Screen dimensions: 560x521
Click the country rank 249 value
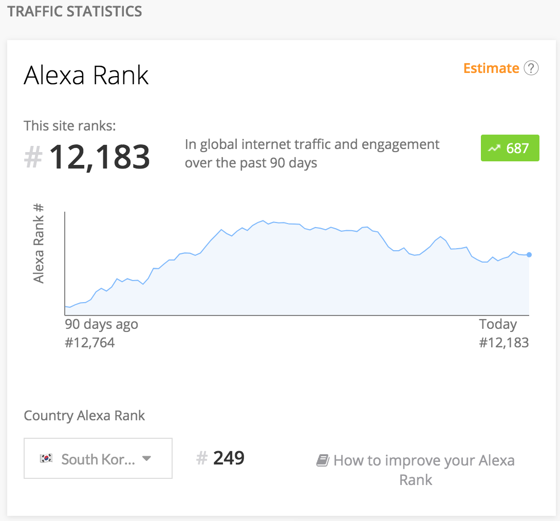[x=229, y=458]
